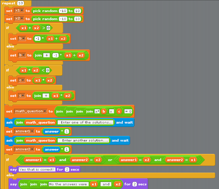Click the answer2 reporter after 'or' in final if
This screenshot has height=189, width=219.
point(175,160)
